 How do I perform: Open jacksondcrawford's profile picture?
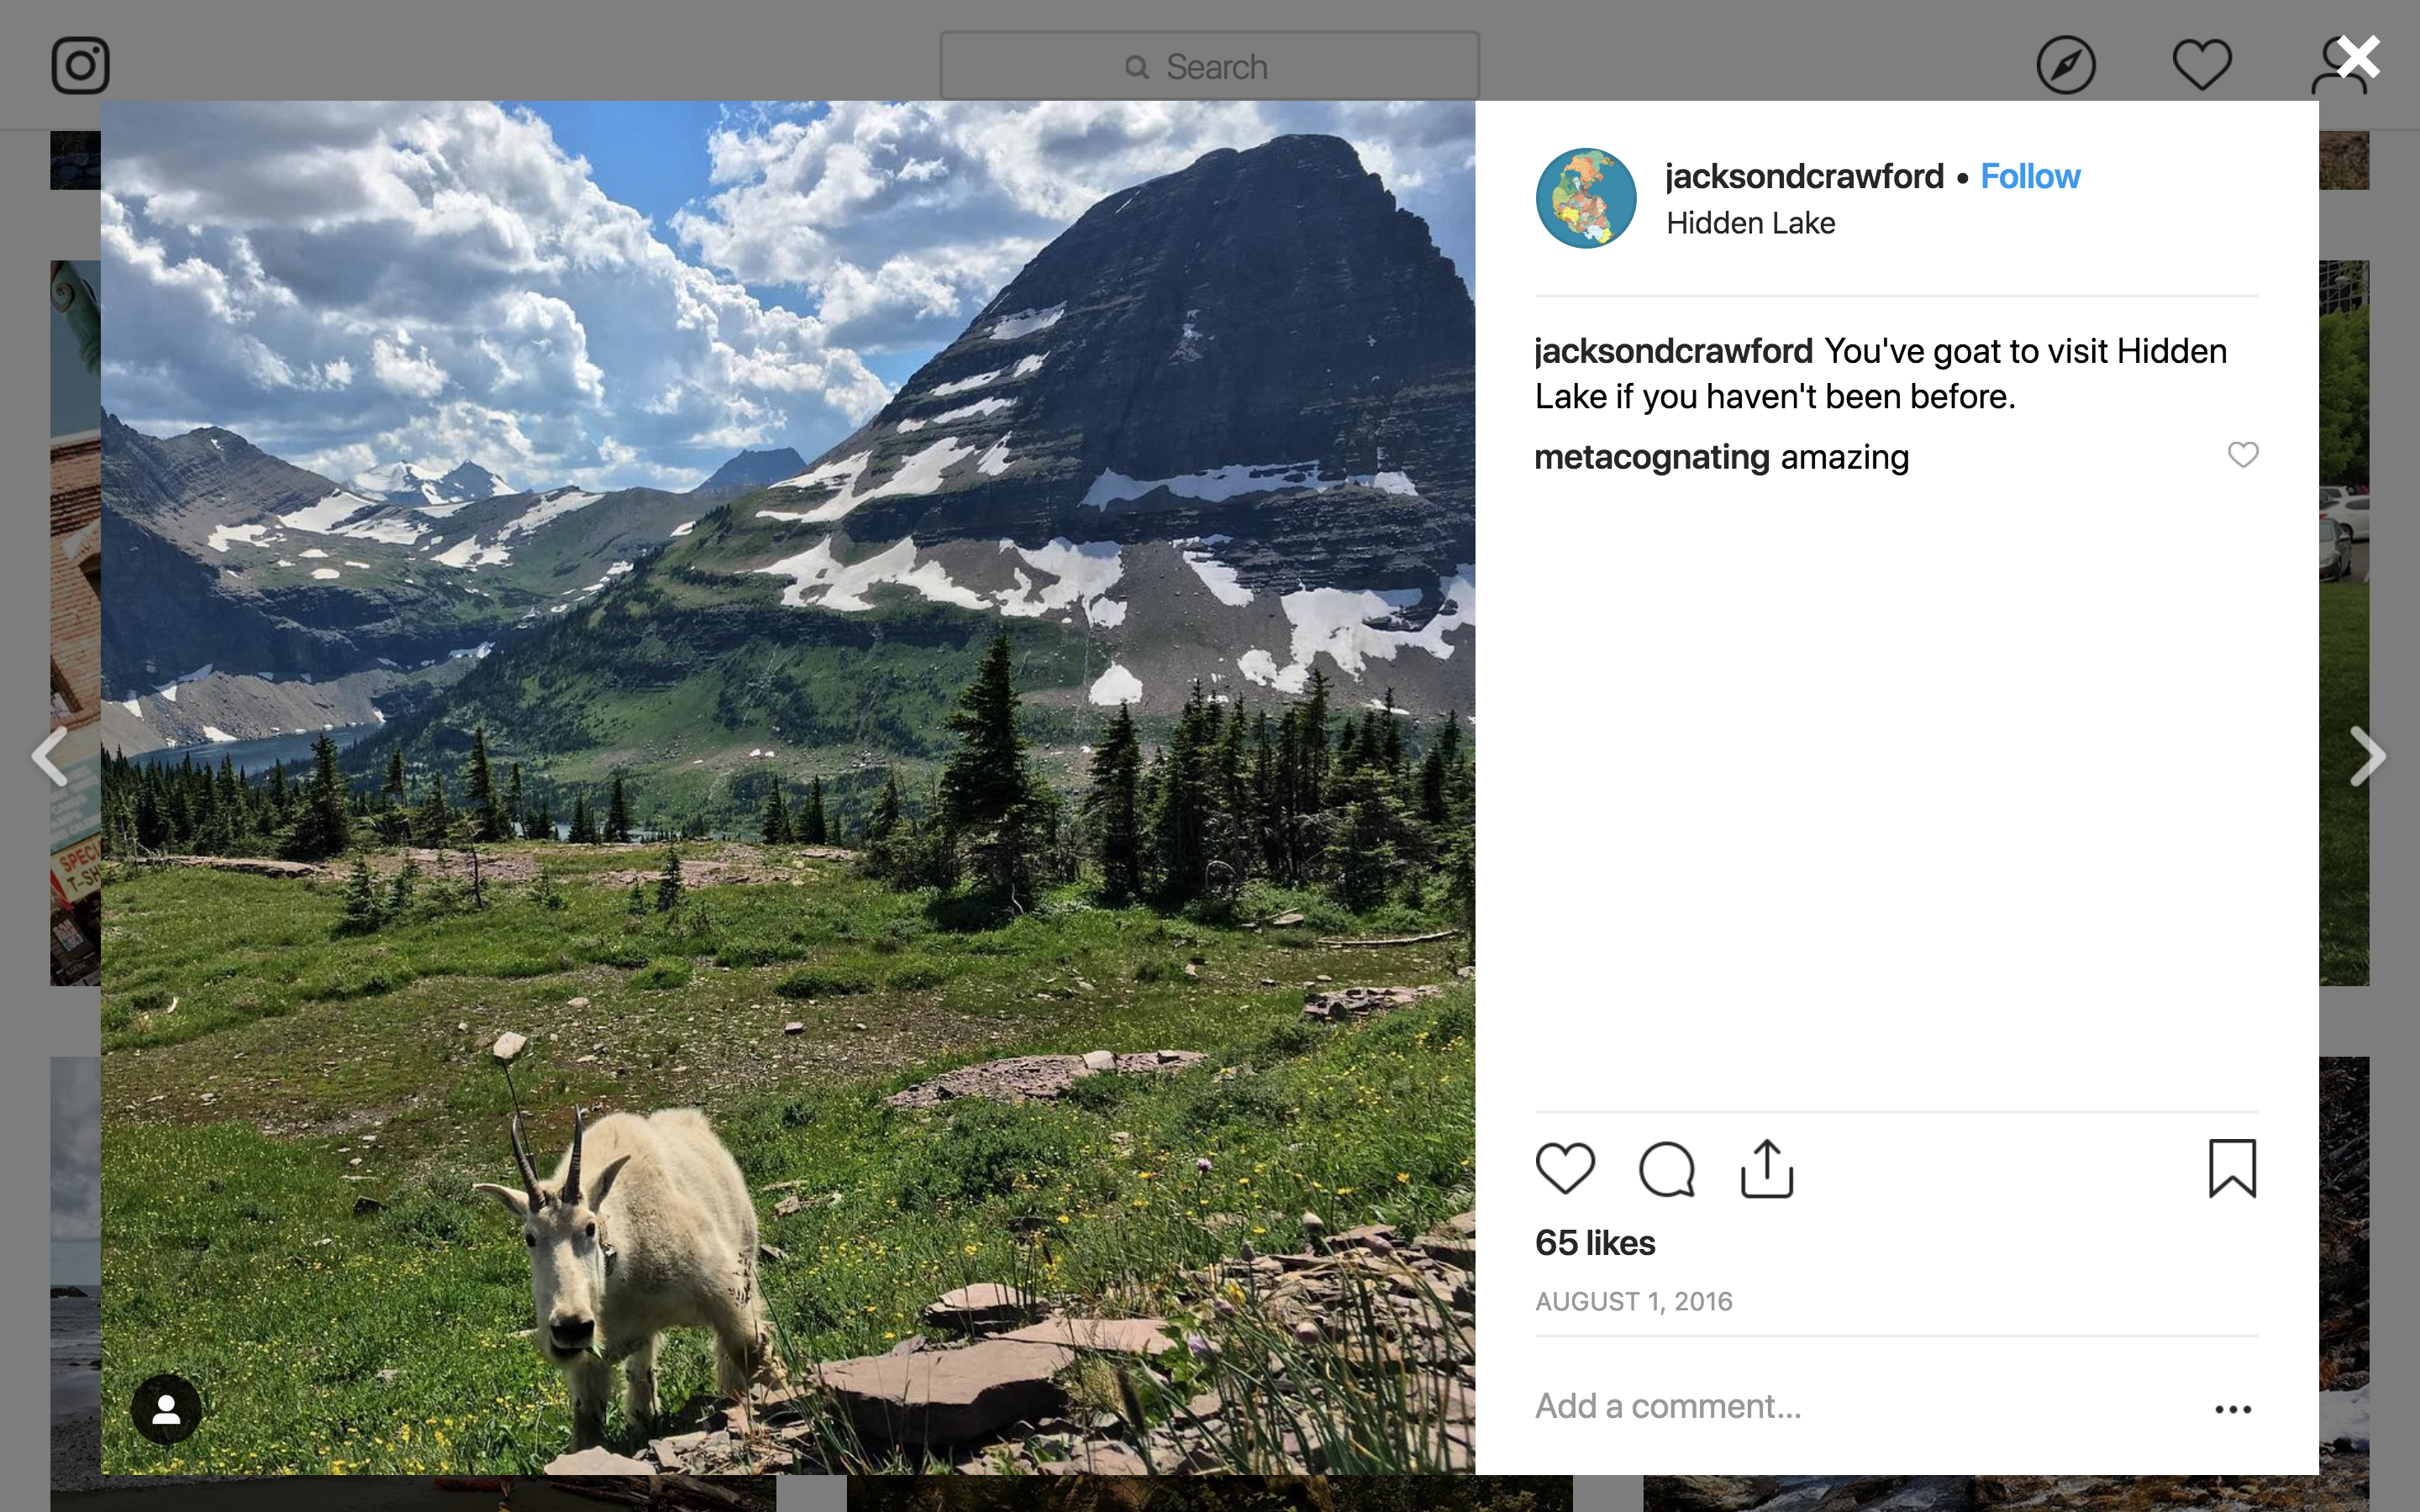coord(1586,198)
